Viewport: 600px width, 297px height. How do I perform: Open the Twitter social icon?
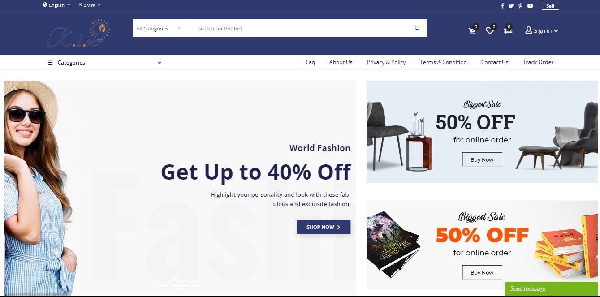tap(511, 6)
